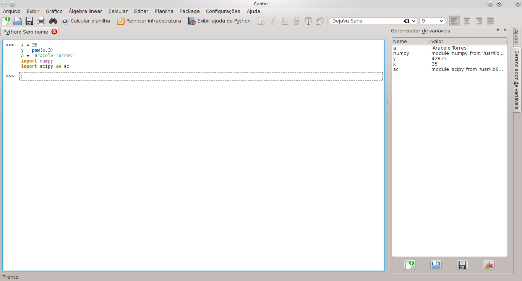Open text color formatting icon
This screenshot has height=281, width=522.
click(308, 21)
